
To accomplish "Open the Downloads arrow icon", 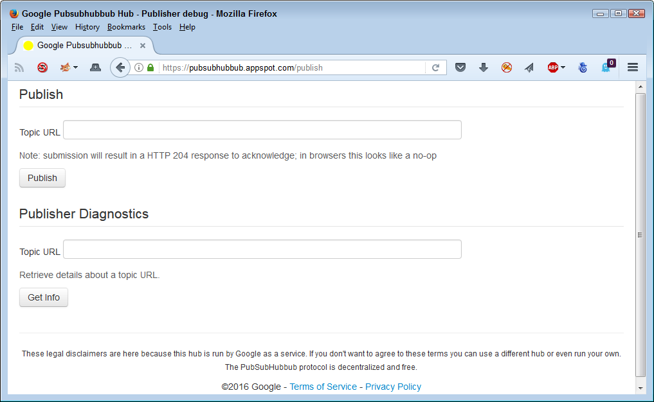I will tap(484, 67).
